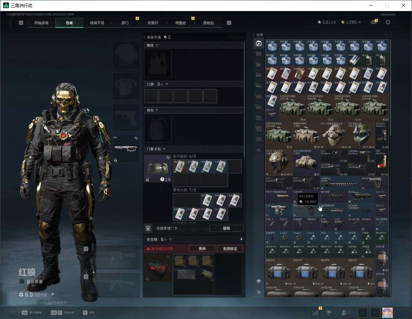This screenshot has width=412, height=319.
Task: Select the first key card under 长弓溪谷
Action: [x=180, y=167]
